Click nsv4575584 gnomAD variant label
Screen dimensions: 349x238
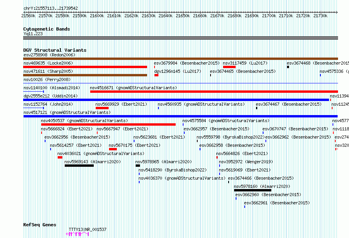226,121
